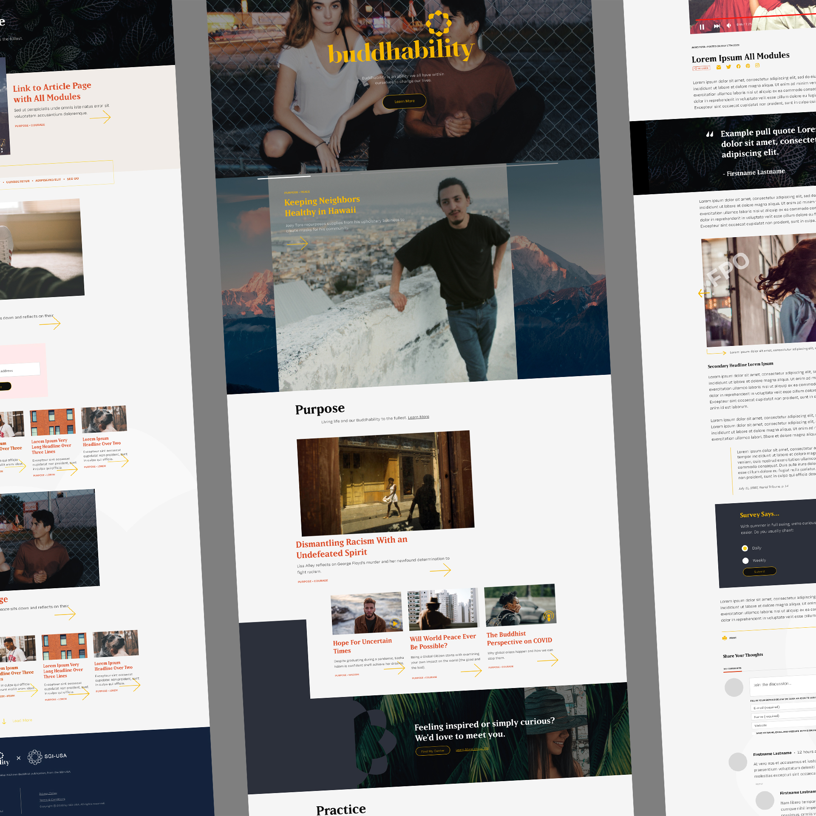Screen dimensions: 816x816
Task: Open lower Lorem Ipsum Headline Over Two card
Action: point(113,666)
